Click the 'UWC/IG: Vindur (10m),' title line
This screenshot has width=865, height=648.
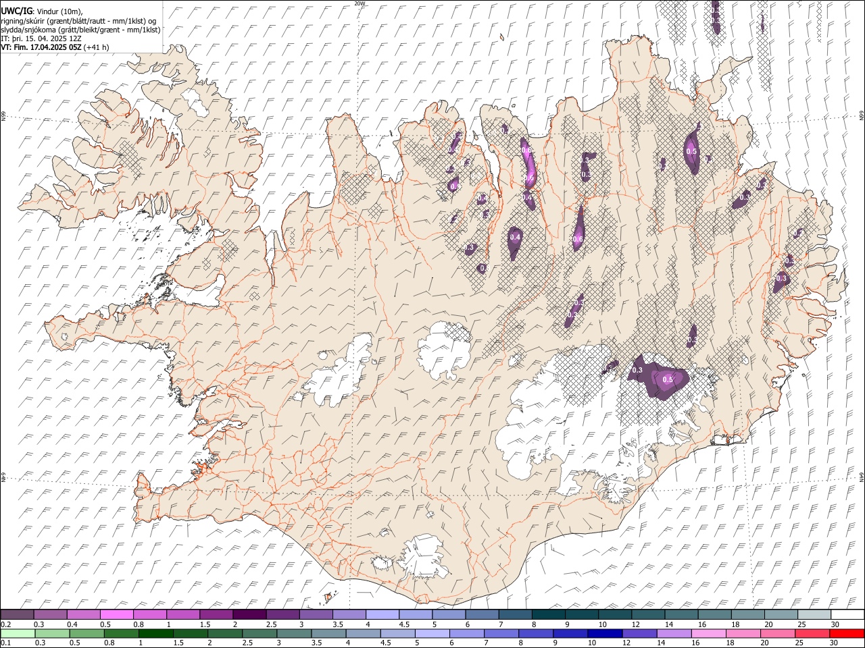pos(42,11)
